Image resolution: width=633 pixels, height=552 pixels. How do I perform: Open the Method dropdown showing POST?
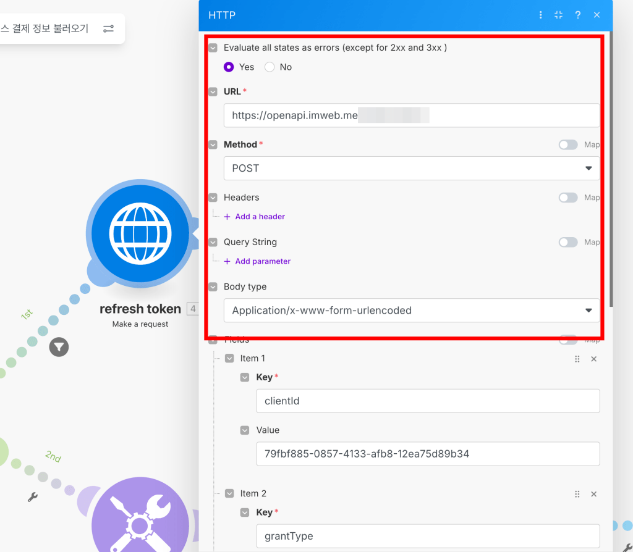pos(411,169)
